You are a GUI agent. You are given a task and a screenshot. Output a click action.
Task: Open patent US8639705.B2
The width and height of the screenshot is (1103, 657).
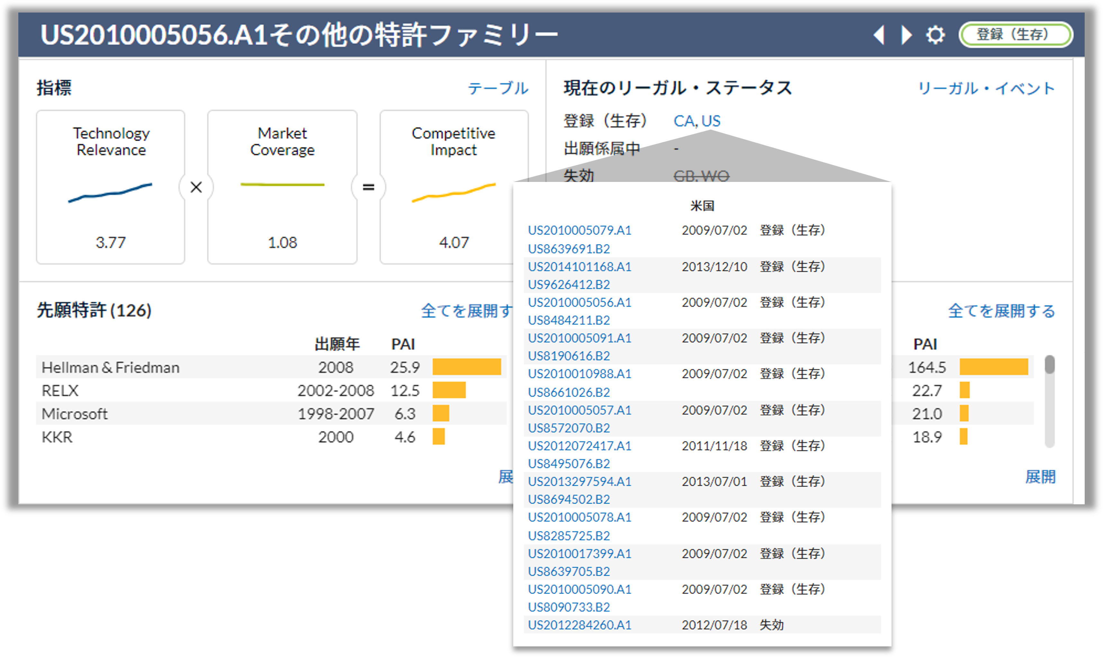pos(569,571)
